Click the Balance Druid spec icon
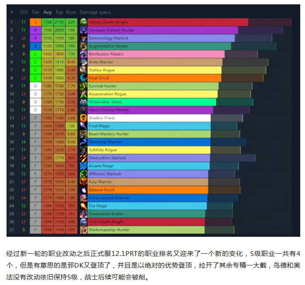The height and width of the screenshot is (285, 305). [x=84, y=190]
